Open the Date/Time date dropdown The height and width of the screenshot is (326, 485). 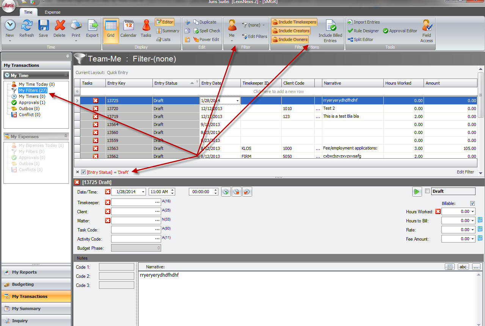tap(143, 192)
